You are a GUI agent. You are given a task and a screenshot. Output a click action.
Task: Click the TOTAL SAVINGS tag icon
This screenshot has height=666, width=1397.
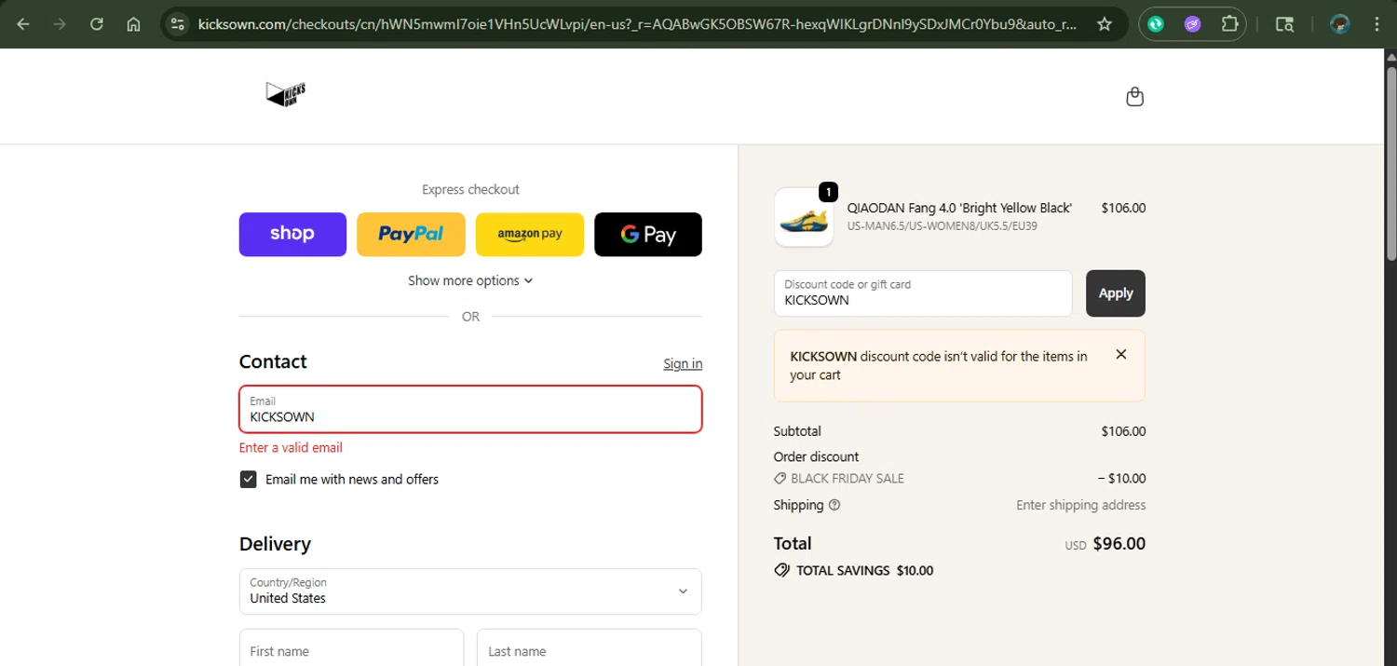coord(782,570)
